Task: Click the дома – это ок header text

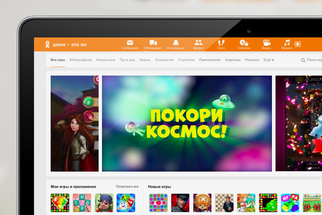Action: tap(70, 45)
